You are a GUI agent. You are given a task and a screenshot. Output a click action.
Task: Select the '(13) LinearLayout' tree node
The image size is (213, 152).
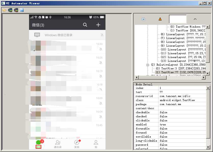183,61
